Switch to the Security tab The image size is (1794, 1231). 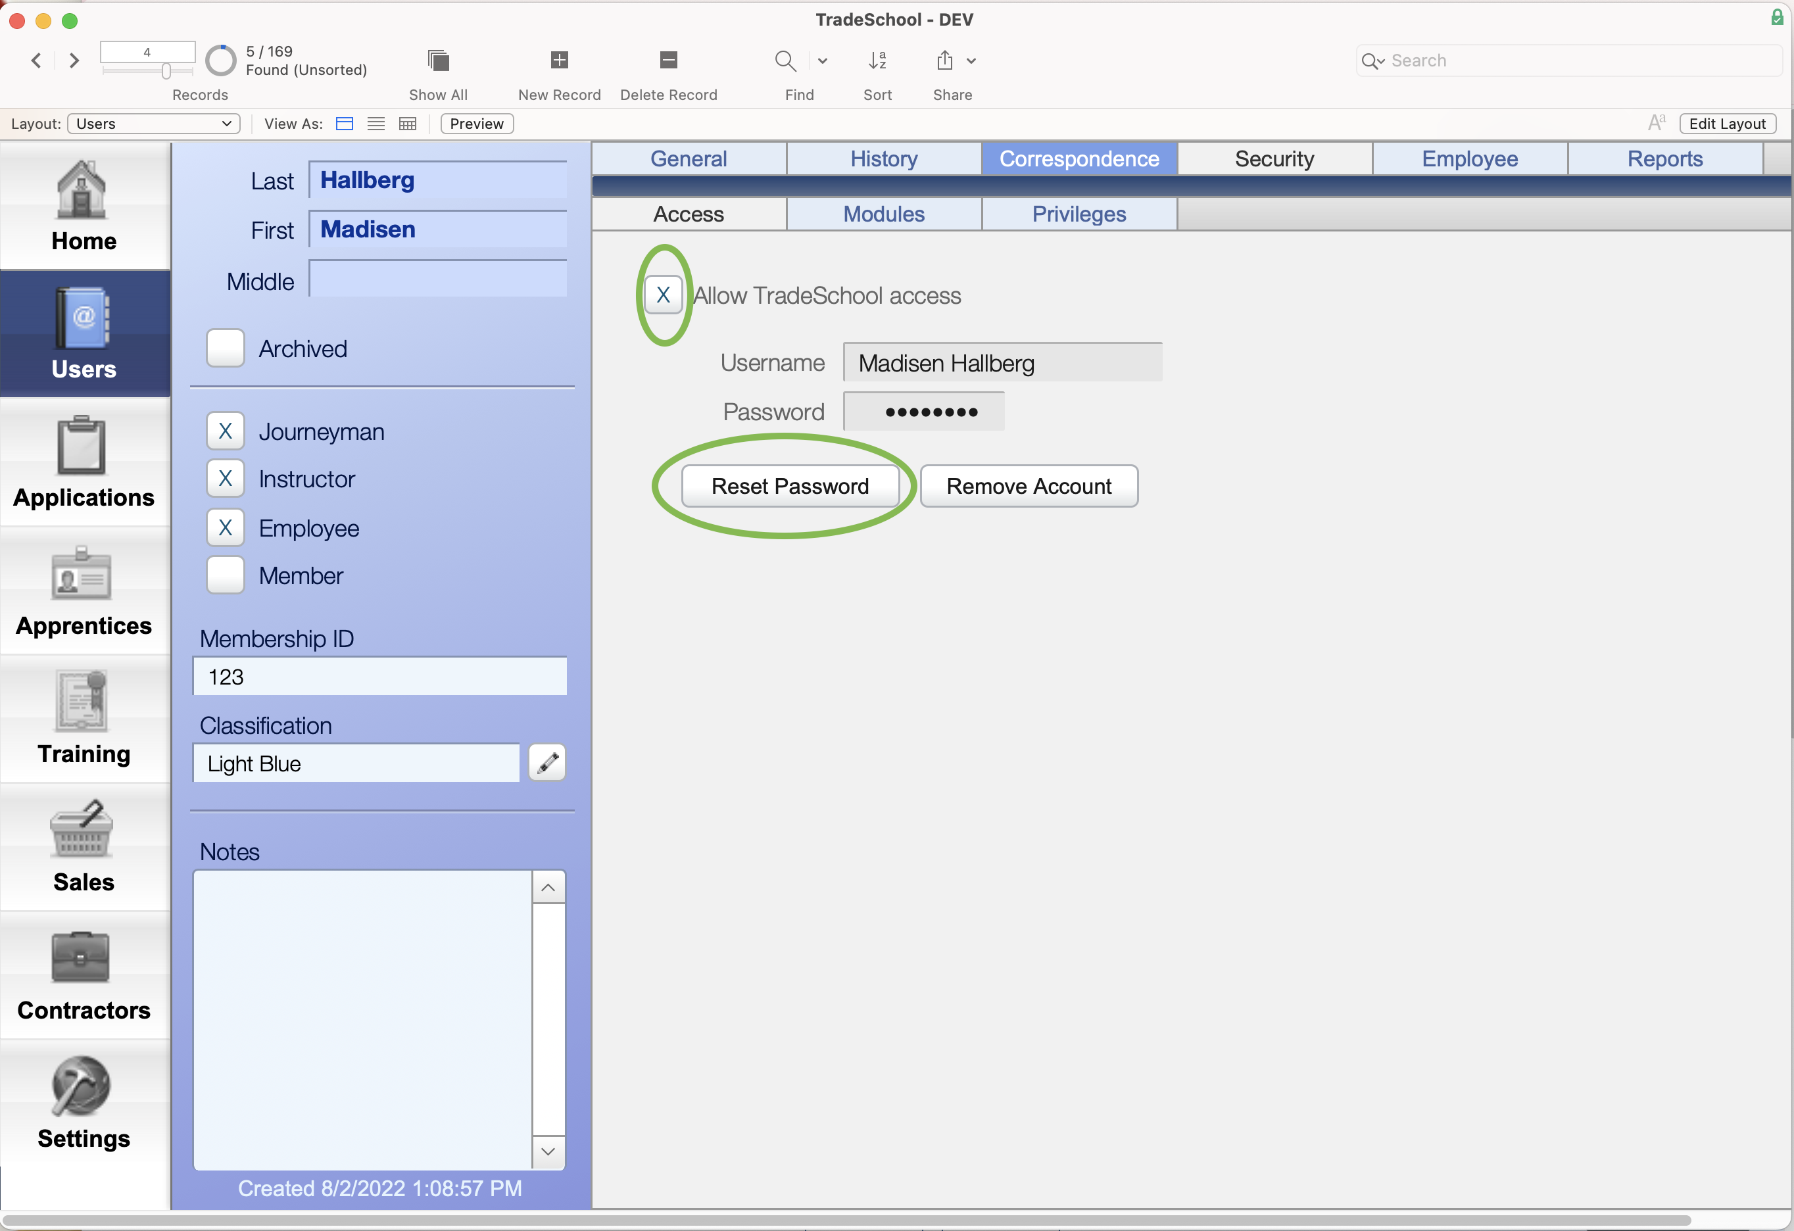(x=1274, y=159)
